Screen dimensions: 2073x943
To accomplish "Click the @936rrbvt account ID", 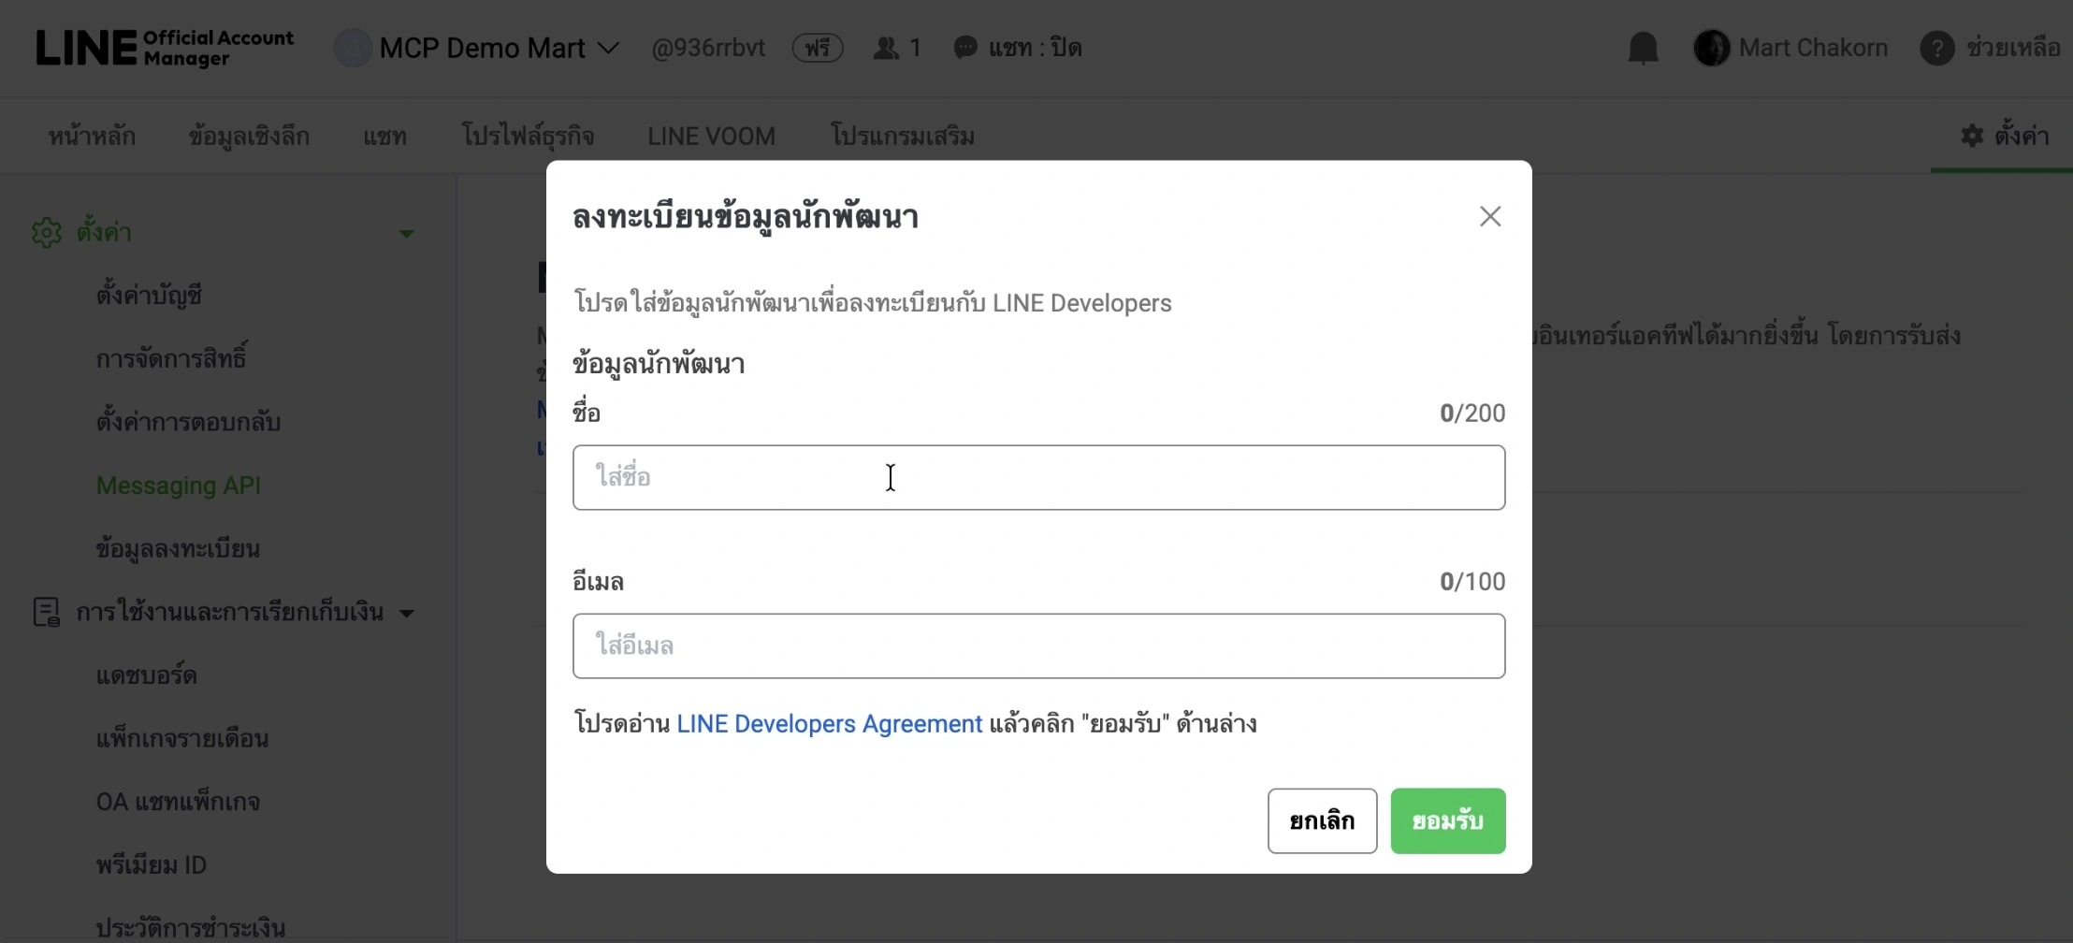I will point(708,48).
